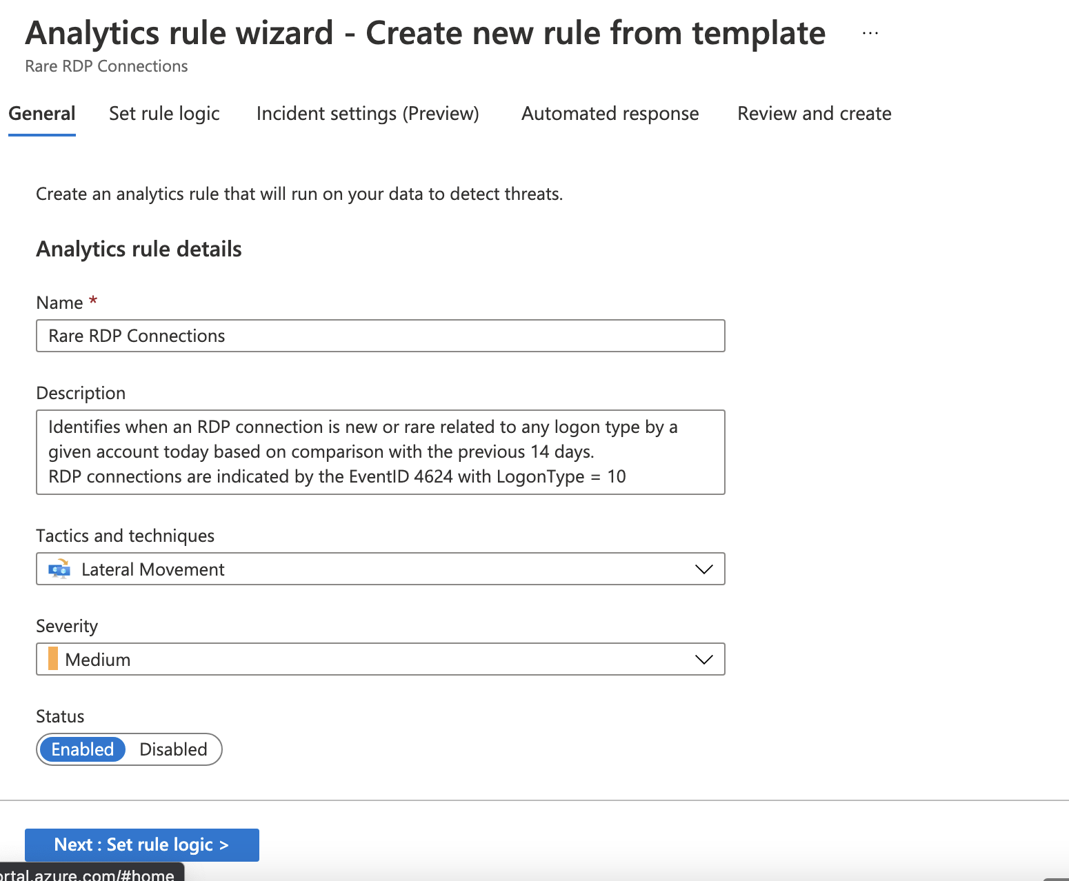
Task: Disable the rule status
Action: 173,749
